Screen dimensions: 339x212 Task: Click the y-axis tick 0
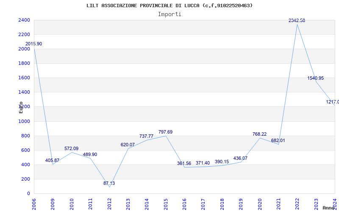[28, 194]
